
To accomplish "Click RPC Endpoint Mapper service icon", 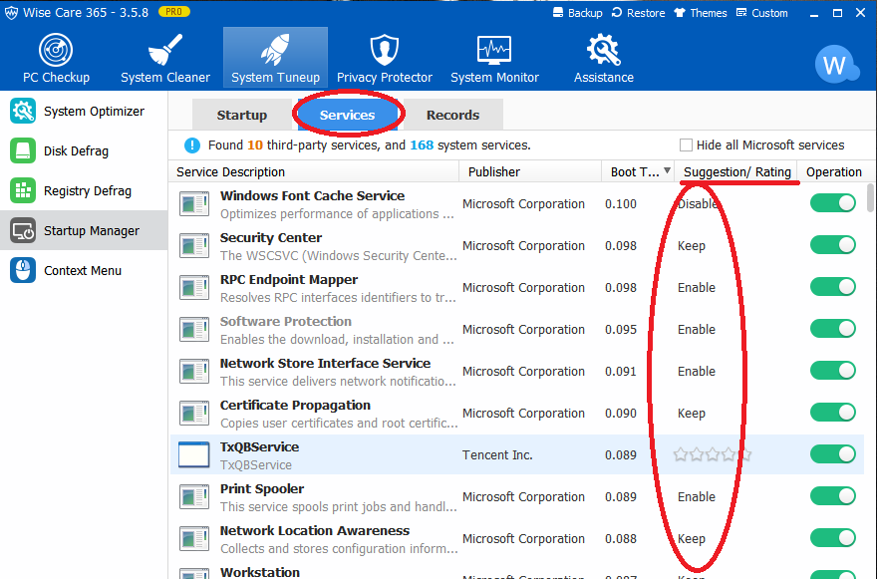I will tap(194, 288).
